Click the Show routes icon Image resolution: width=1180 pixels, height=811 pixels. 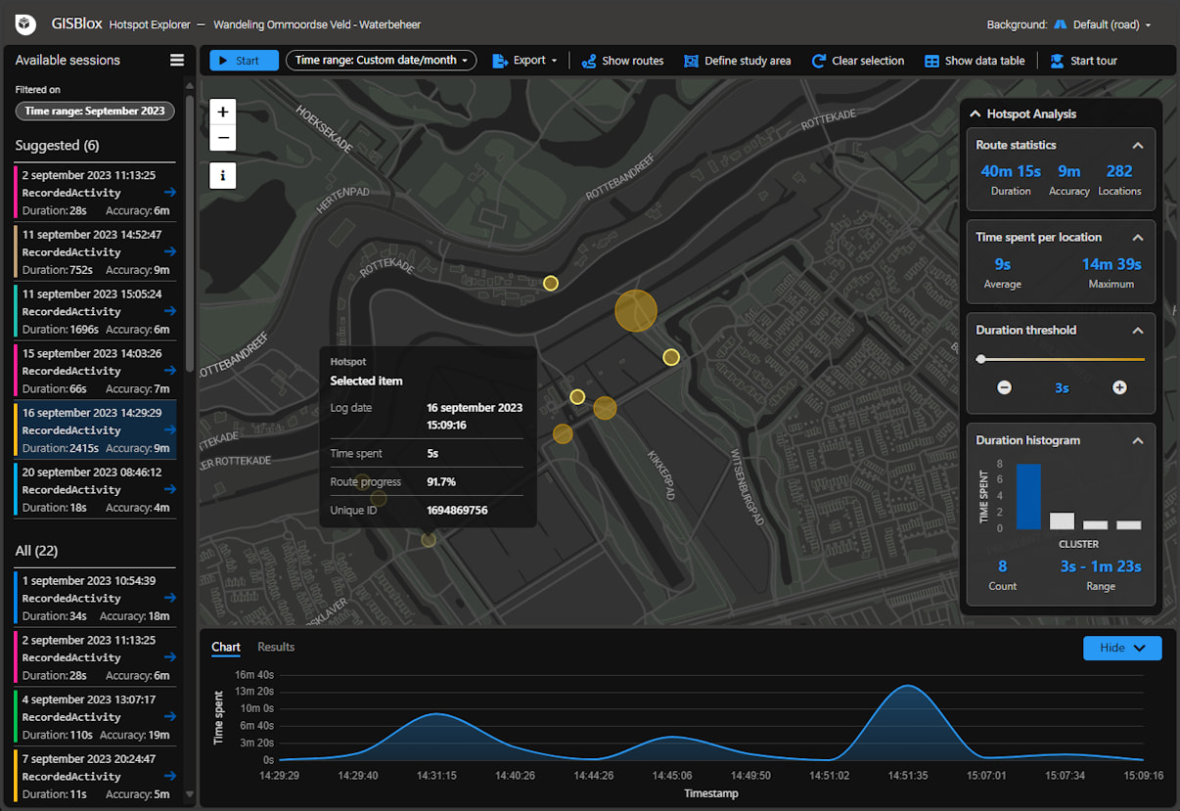[589, 61]
